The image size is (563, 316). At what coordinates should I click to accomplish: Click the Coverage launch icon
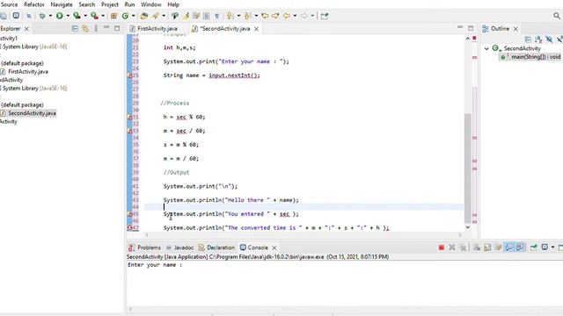pos(77,16)
